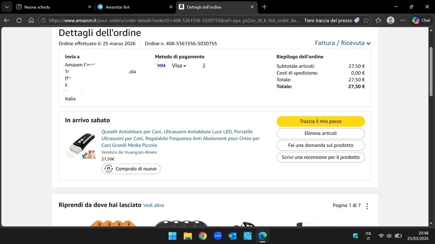435x244 pixels.
Task: Close the Nuova scheda tab
Action: pyautogui.click(x=90, y=7)
